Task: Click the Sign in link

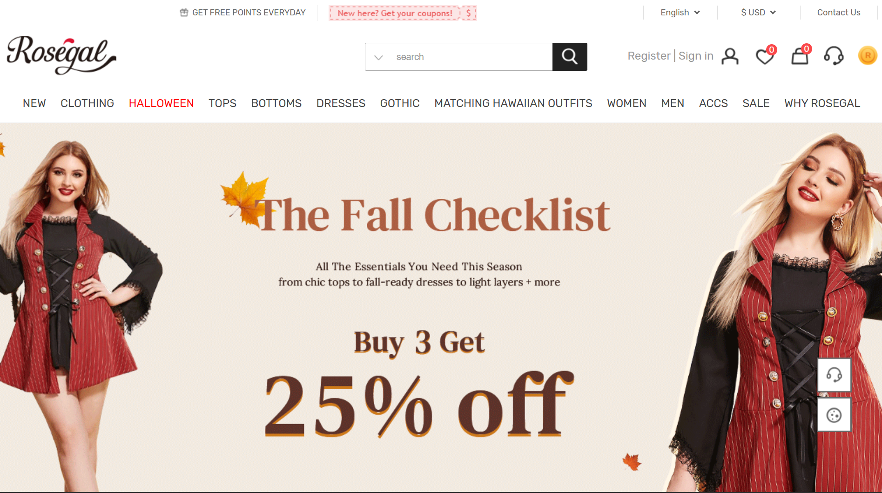Action: tap(696, 56)
